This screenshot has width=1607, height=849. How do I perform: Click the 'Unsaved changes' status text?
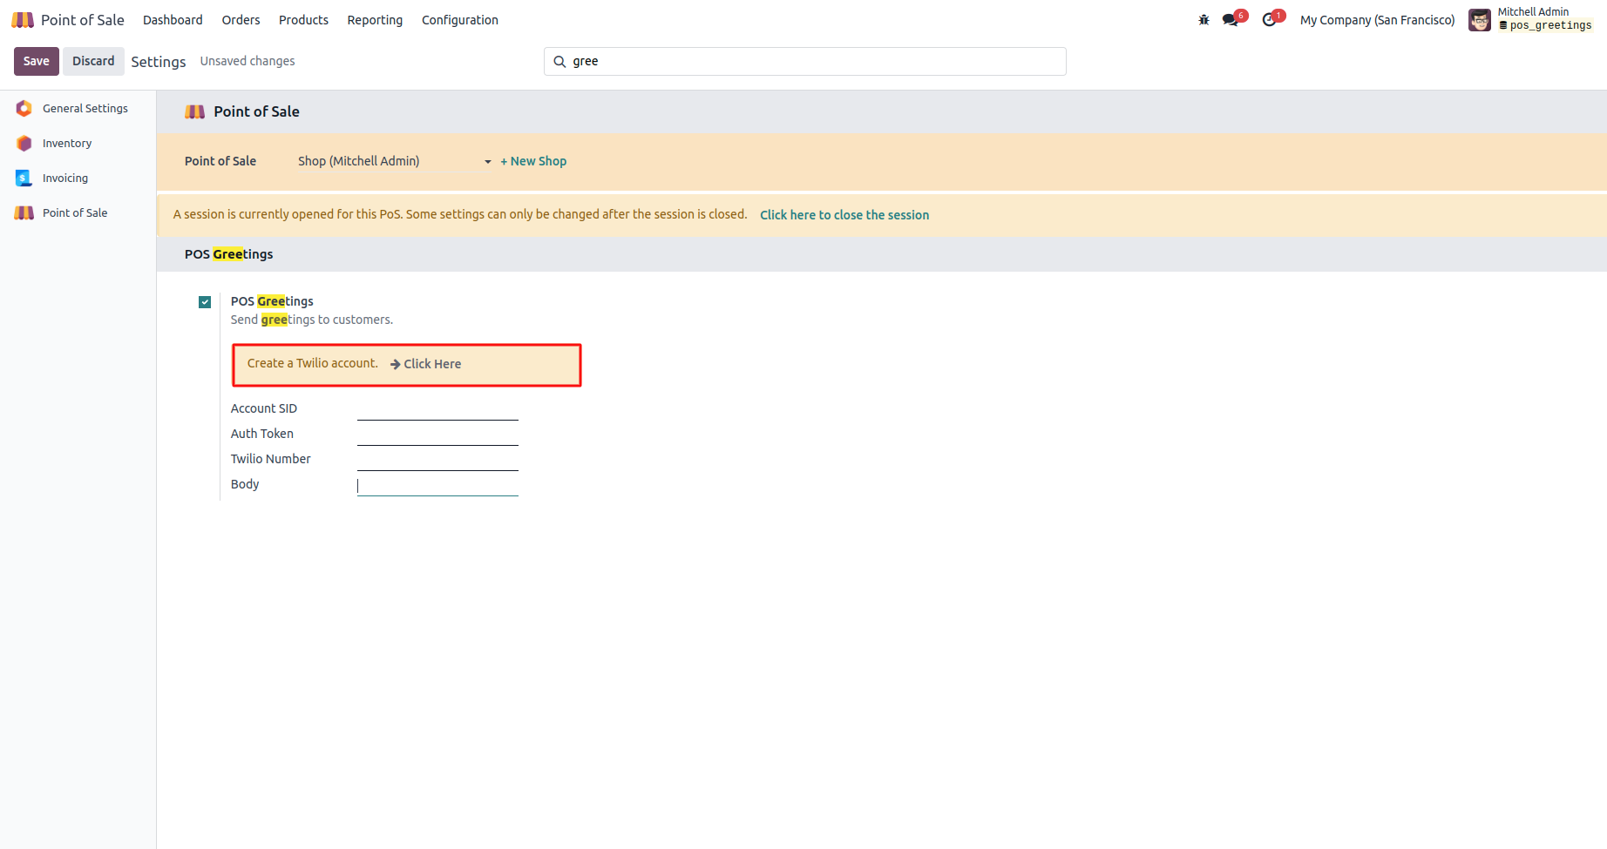247,61
